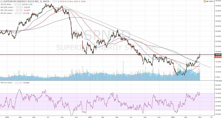Hide the MA (100, close) line
The height and width of the screenshot is (118, 222).
point(17,10)
